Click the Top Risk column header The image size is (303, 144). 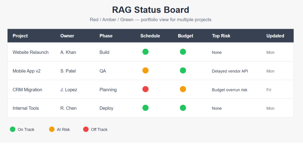point(221,36)
